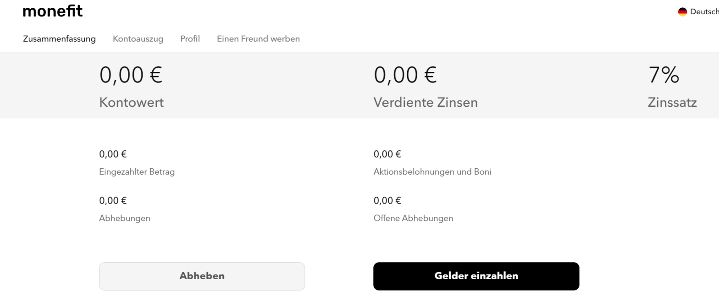Click the Aktionsbelohnungen und Boni label
The width and height of the screenshot is (719, 308).
tap(432, 172)
